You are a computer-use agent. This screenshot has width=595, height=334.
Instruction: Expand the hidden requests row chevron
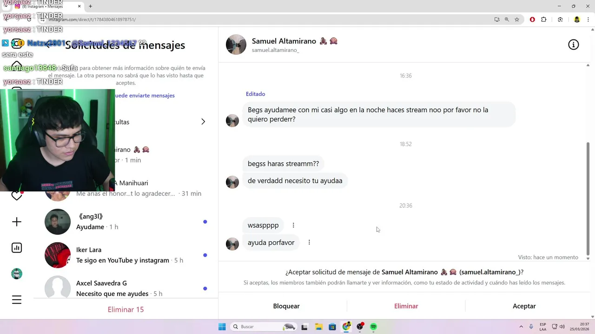(203, 122)
